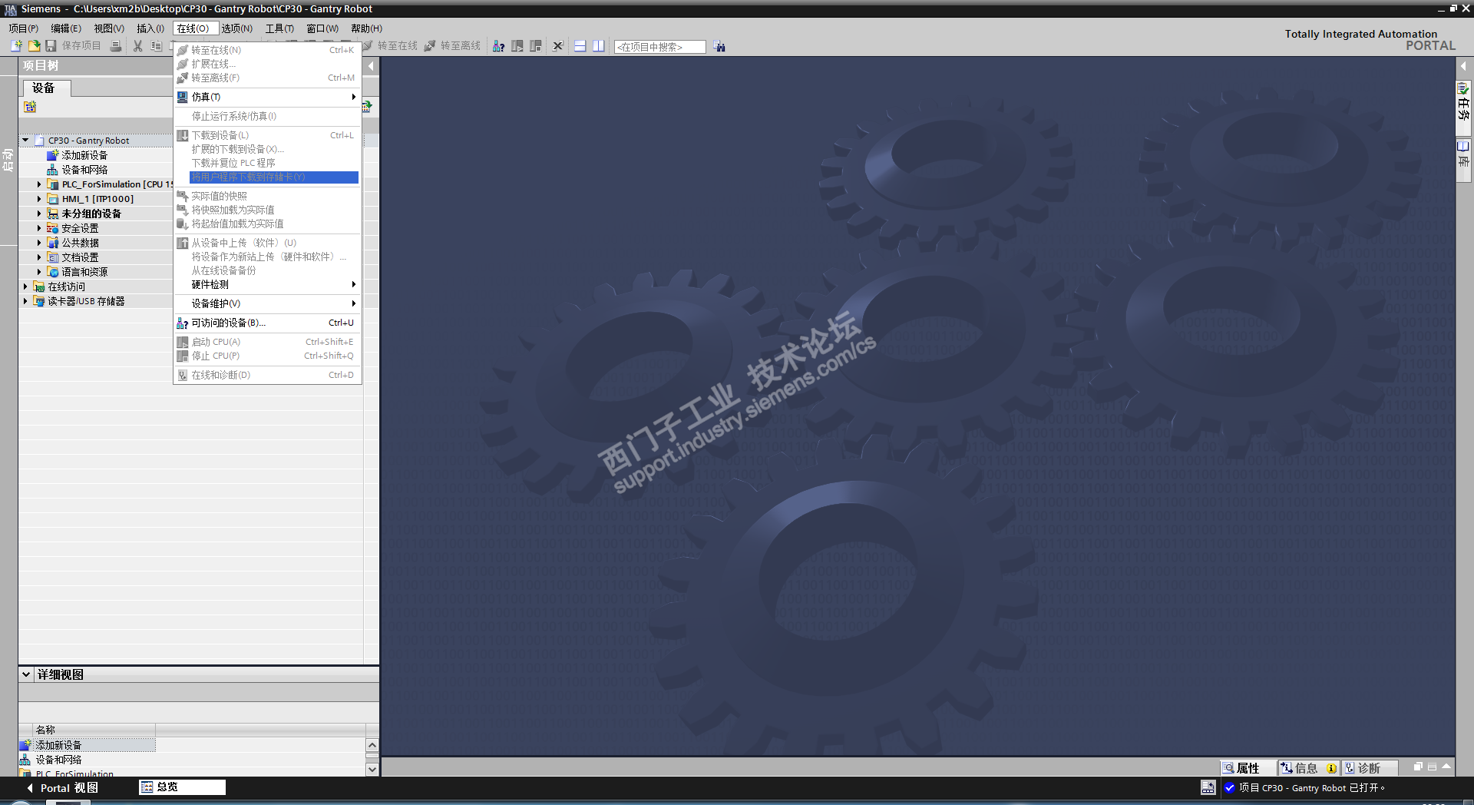Select 可访问的设备(B)... menu entry
The width and height of the screenshot is (1474, 805).
click(x=268, y=323)
